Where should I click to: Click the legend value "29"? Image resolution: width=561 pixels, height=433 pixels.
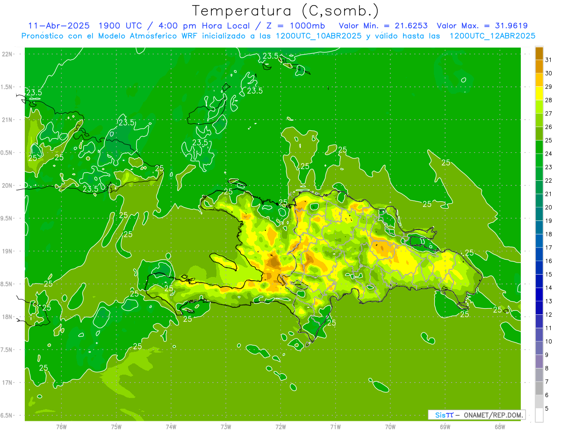[548, 87]
